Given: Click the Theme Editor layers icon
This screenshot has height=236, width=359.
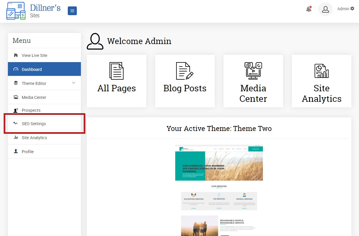Looking at the screenshot, I should point(16,83).
